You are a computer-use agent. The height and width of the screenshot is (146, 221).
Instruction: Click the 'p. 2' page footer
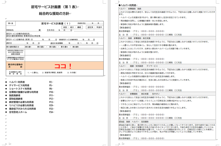tap(121, 144)
